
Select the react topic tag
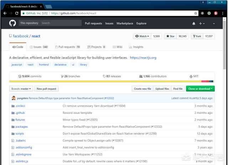[x=30, y=65]
